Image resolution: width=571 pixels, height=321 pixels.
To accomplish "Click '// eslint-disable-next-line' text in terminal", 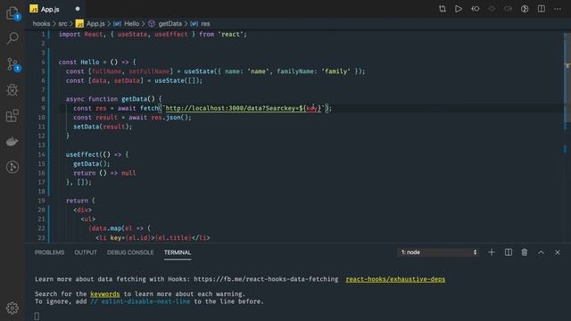I will pyautogui.click(x=140, y=301).
